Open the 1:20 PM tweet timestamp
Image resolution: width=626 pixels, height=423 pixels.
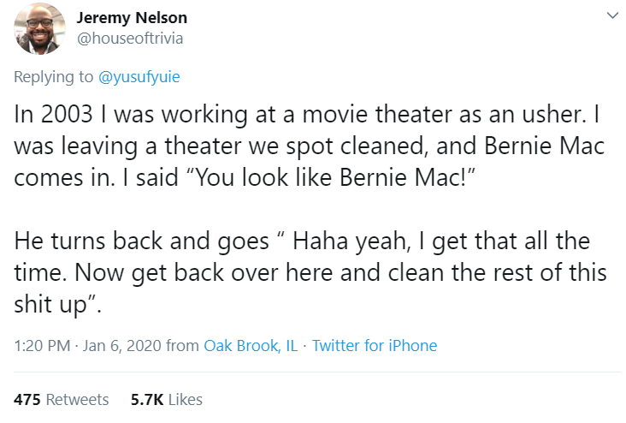(42, 346)
